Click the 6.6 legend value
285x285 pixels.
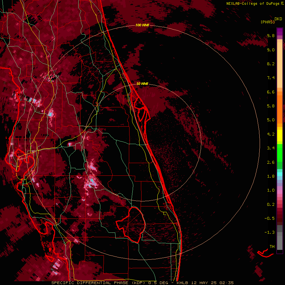[271, 92]
